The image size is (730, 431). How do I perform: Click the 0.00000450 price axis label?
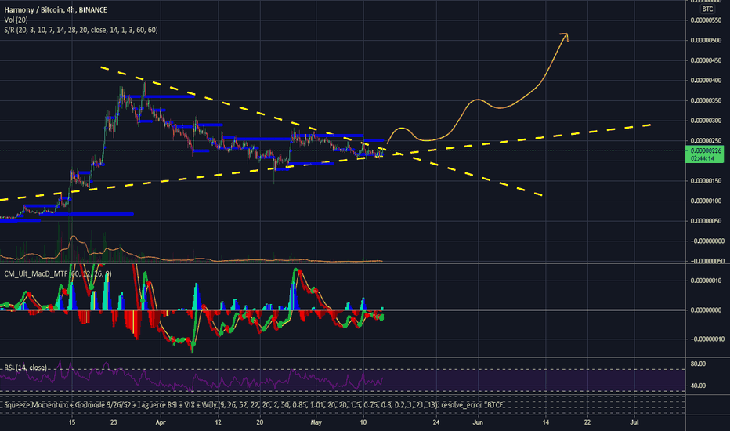(706, 60)
